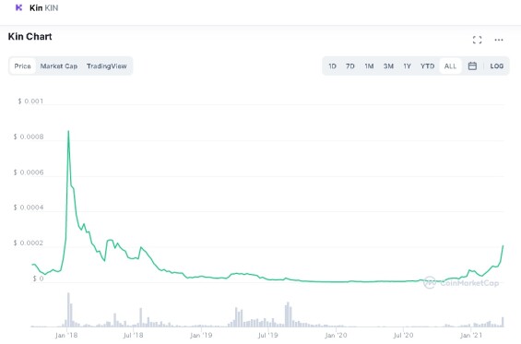Image resolution: width=521 pixels, height=344 pixels.
Task: Open the calendar date range picker
Action: (x=472, y=65)
